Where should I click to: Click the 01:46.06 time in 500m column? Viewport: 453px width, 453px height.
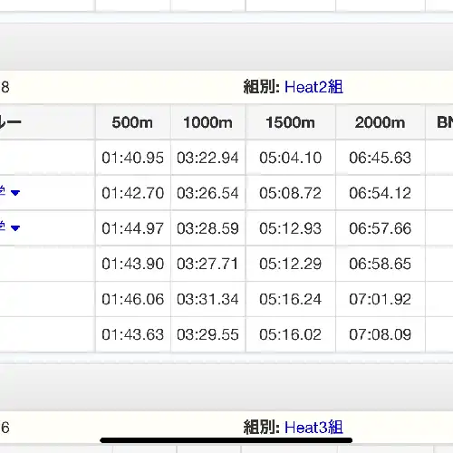click(x=132, y=299)
